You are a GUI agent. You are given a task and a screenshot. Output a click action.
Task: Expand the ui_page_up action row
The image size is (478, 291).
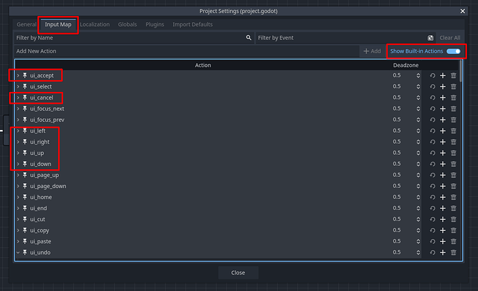pyautogui.click(x=18, y=175)
